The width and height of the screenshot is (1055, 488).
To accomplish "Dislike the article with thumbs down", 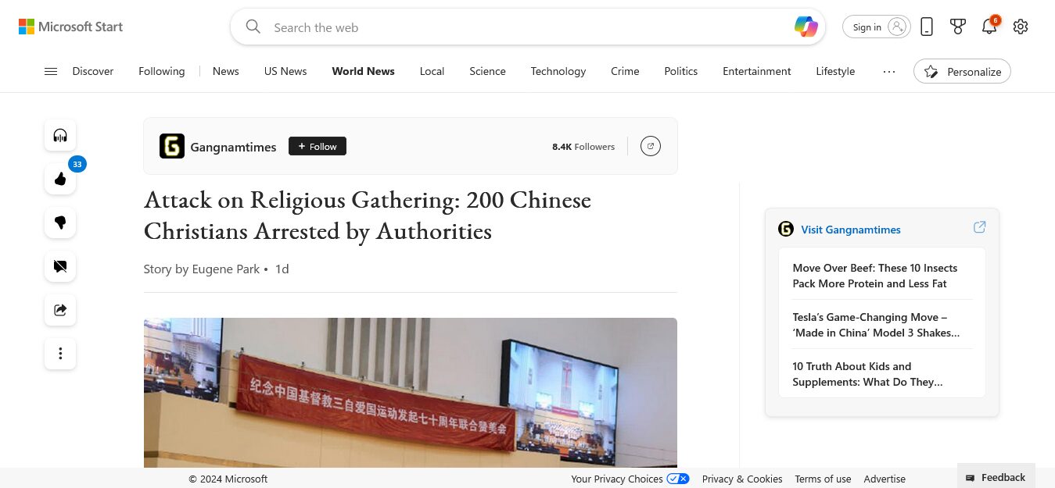I will click(60, 223).
